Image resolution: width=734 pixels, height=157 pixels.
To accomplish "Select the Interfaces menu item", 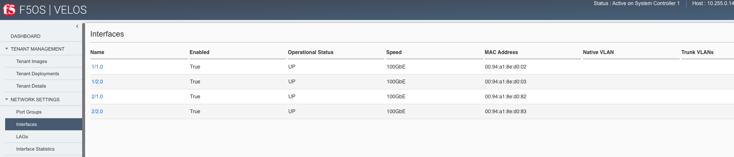I will coord(44,124).
